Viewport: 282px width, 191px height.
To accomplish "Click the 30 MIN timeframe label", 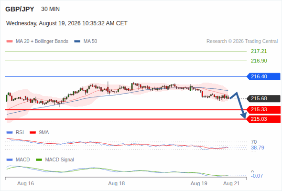I will pos(50,9).
